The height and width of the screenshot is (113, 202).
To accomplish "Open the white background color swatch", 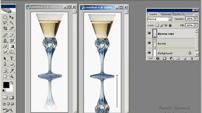I will point(11,89).
